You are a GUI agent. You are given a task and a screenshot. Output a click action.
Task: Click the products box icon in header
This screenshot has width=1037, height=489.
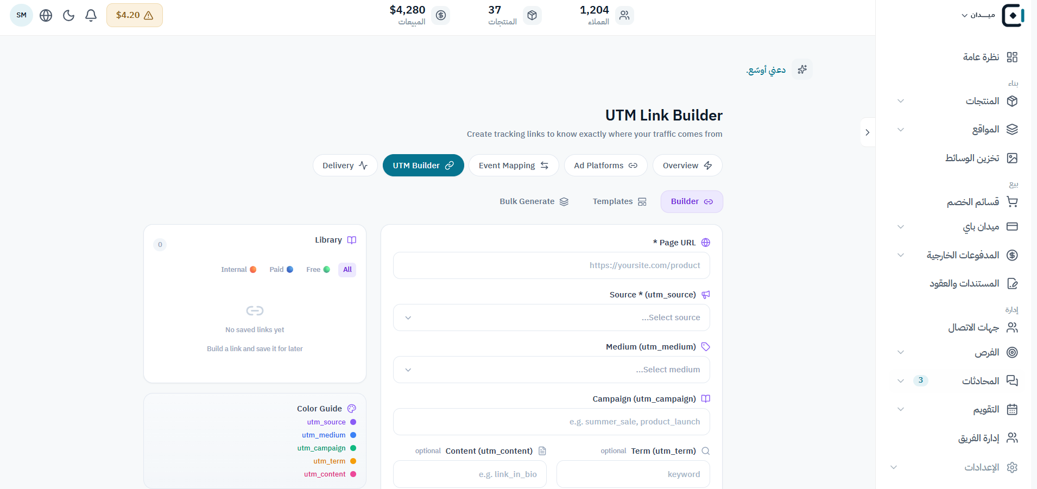point(532,15)
